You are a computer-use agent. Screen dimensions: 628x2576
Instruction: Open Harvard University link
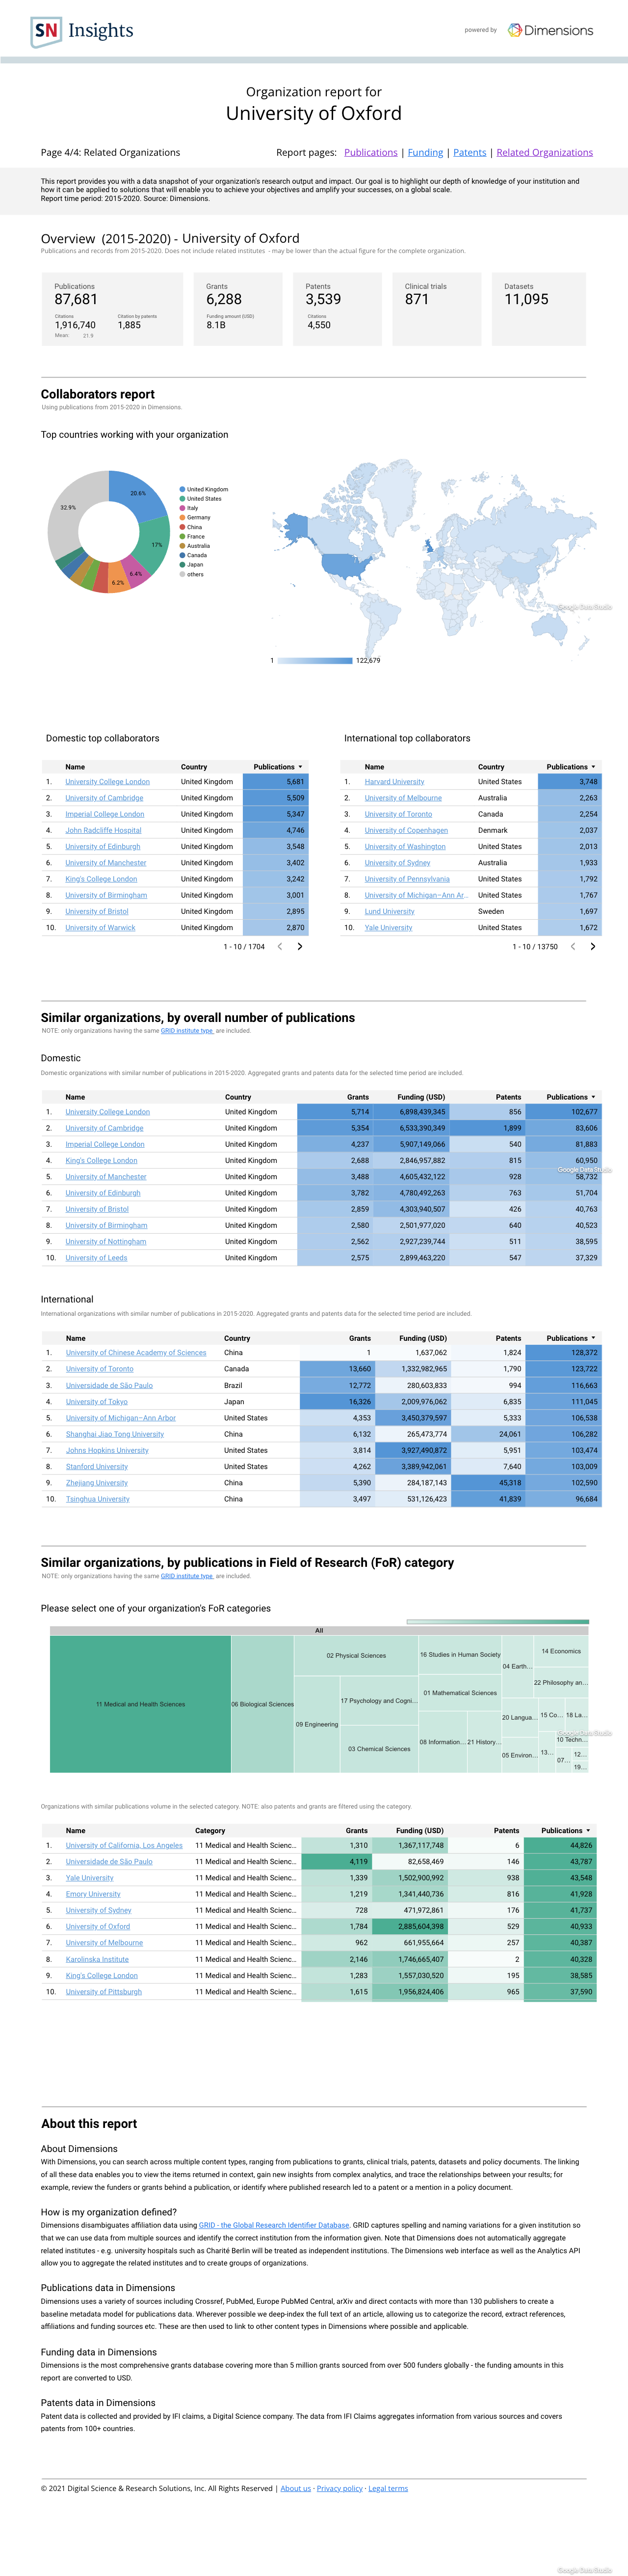[394, 782]
